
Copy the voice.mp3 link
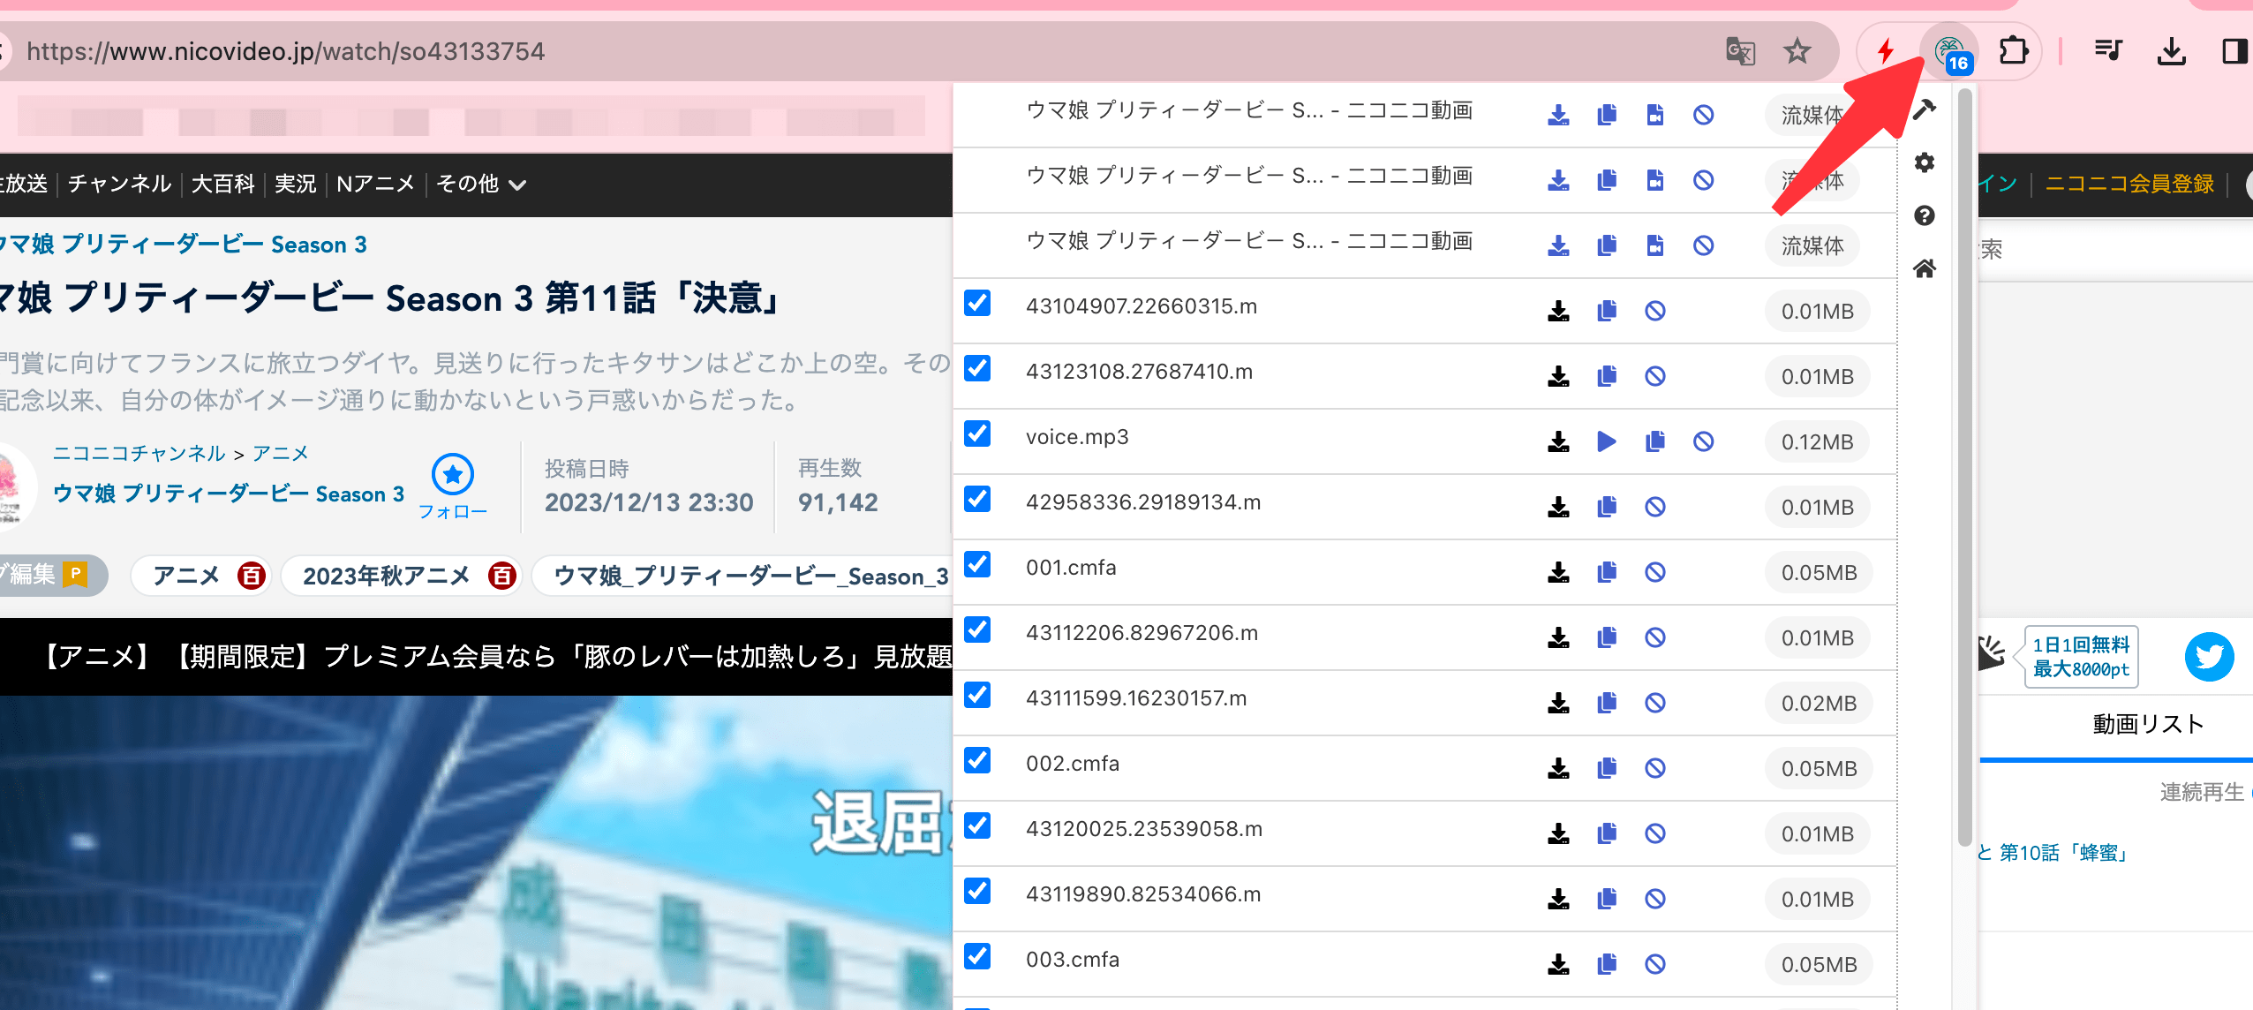1655,441
